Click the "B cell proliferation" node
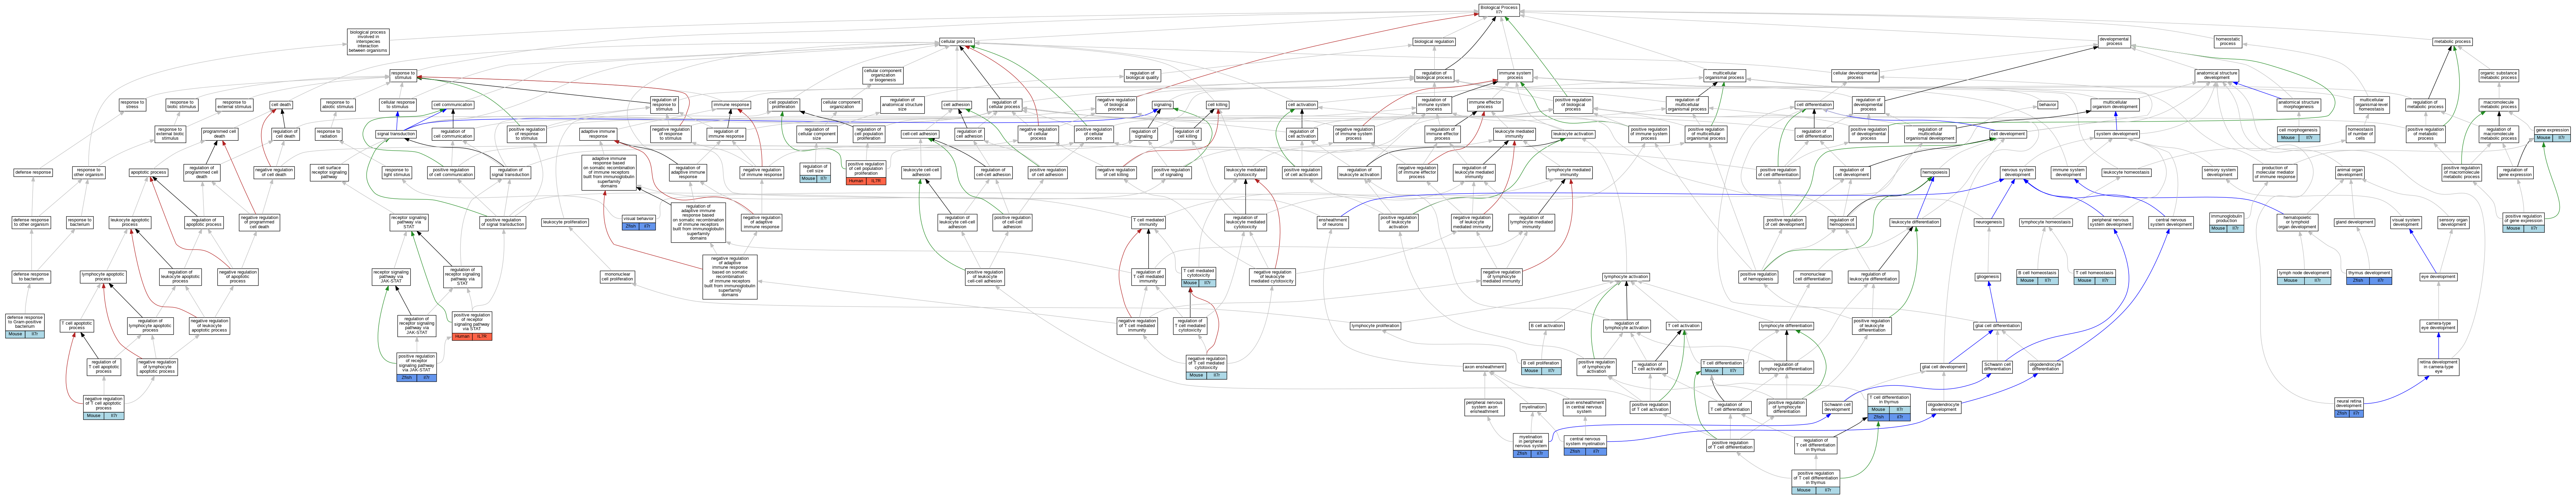The height and width of the screenshot is (498, 2576). [x=1541, y=367]
